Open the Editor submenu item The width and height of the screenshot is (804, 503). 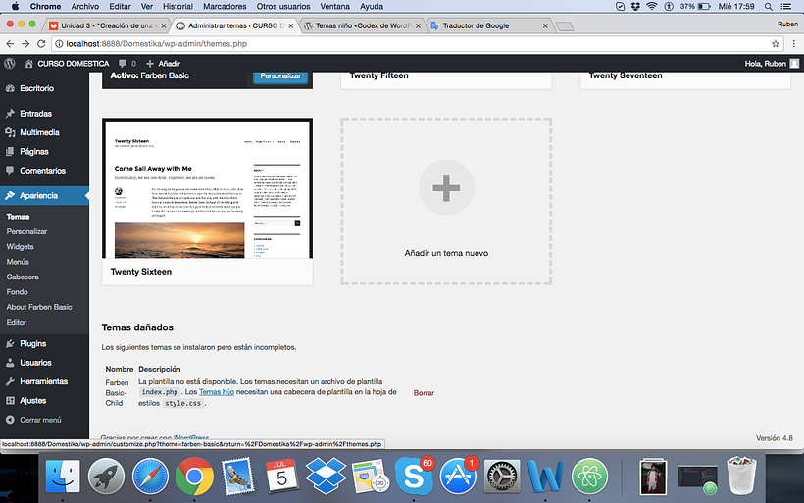tap(16, 322)
